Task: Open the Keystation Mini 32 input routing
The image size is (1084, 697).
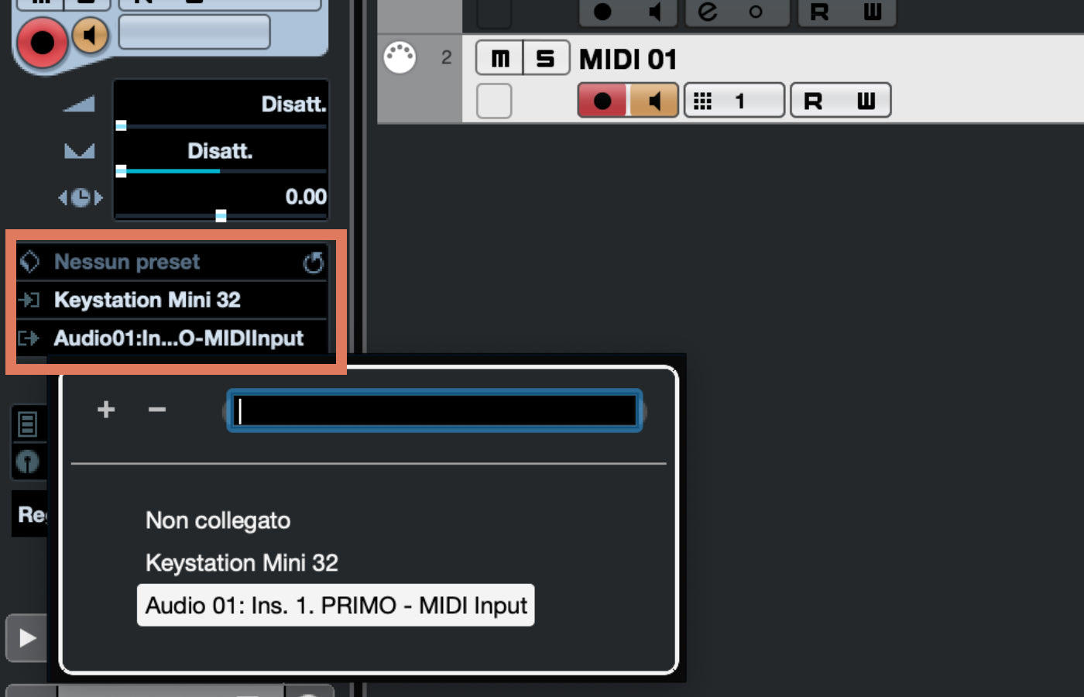Action: coord(172,300)
